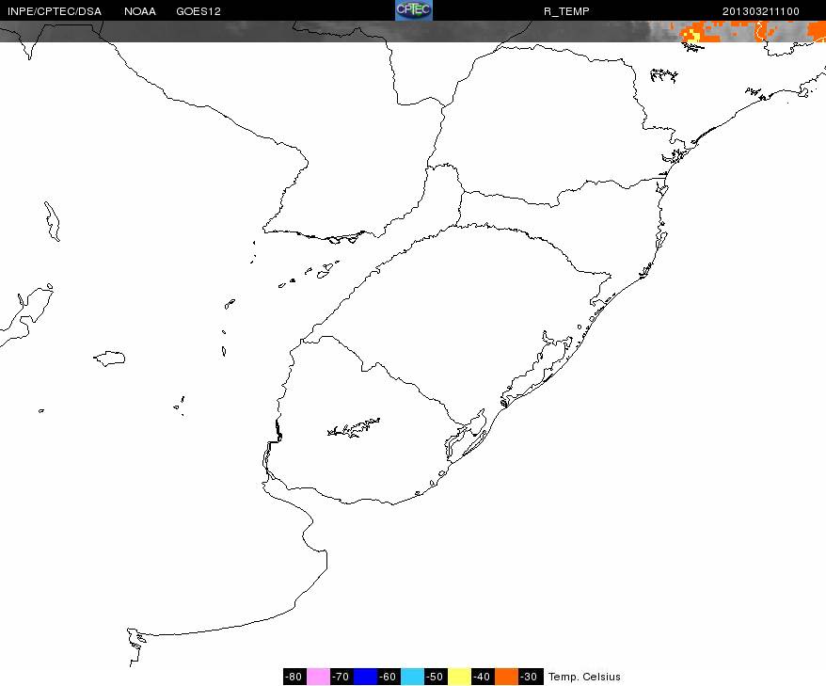Pick the orange -40 to -30 swatch
This screenshot has width=826, height=686.
[x=506, y=677]
